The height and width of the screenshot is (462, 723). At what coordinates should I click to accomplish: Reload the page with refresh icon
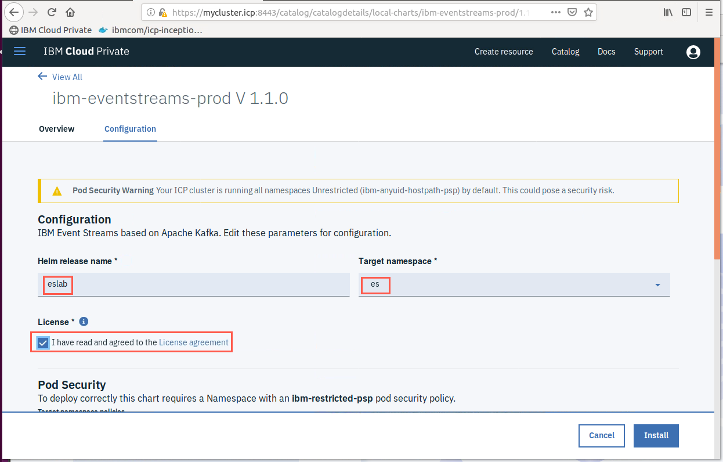pyautogui.click(x=52, y=12)
